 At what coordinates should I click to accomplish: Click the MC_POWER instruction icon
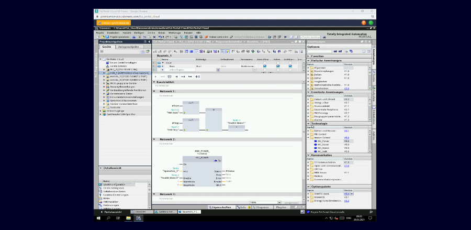[x=316, y=141]
